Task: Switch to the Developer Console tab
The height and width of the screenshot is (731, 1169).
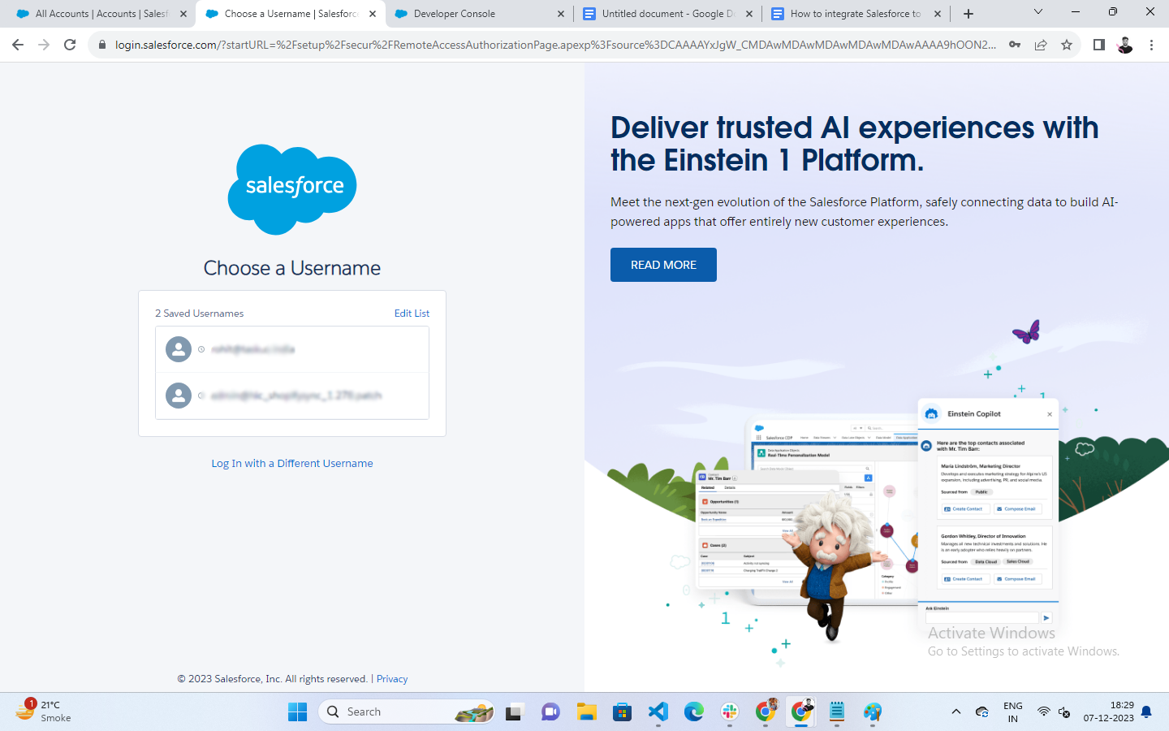Action: [x=479, y=14]
